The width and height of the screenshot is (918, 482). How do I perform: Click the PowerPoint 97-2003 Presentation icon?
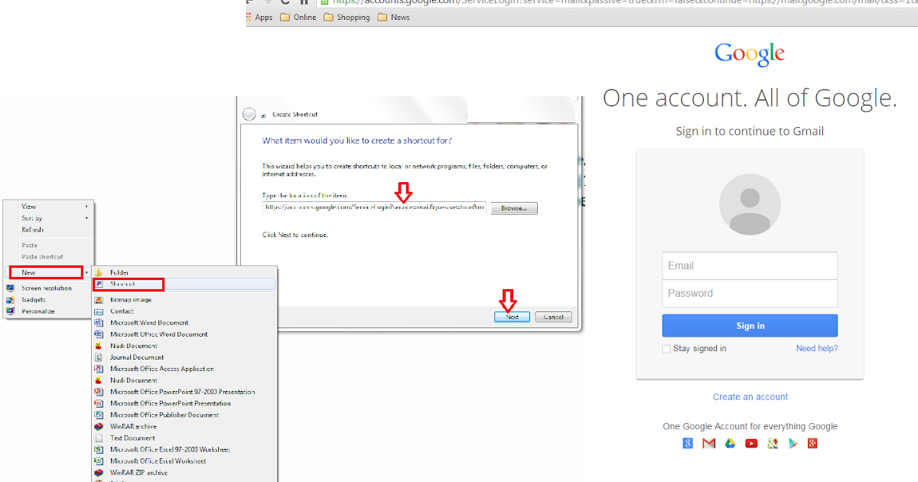tap(99, 392)
